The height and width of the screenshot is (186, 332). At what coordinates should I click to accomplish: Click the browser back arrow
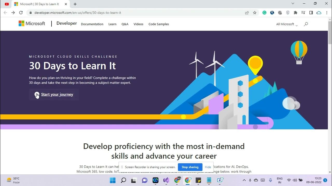[5, 13]
